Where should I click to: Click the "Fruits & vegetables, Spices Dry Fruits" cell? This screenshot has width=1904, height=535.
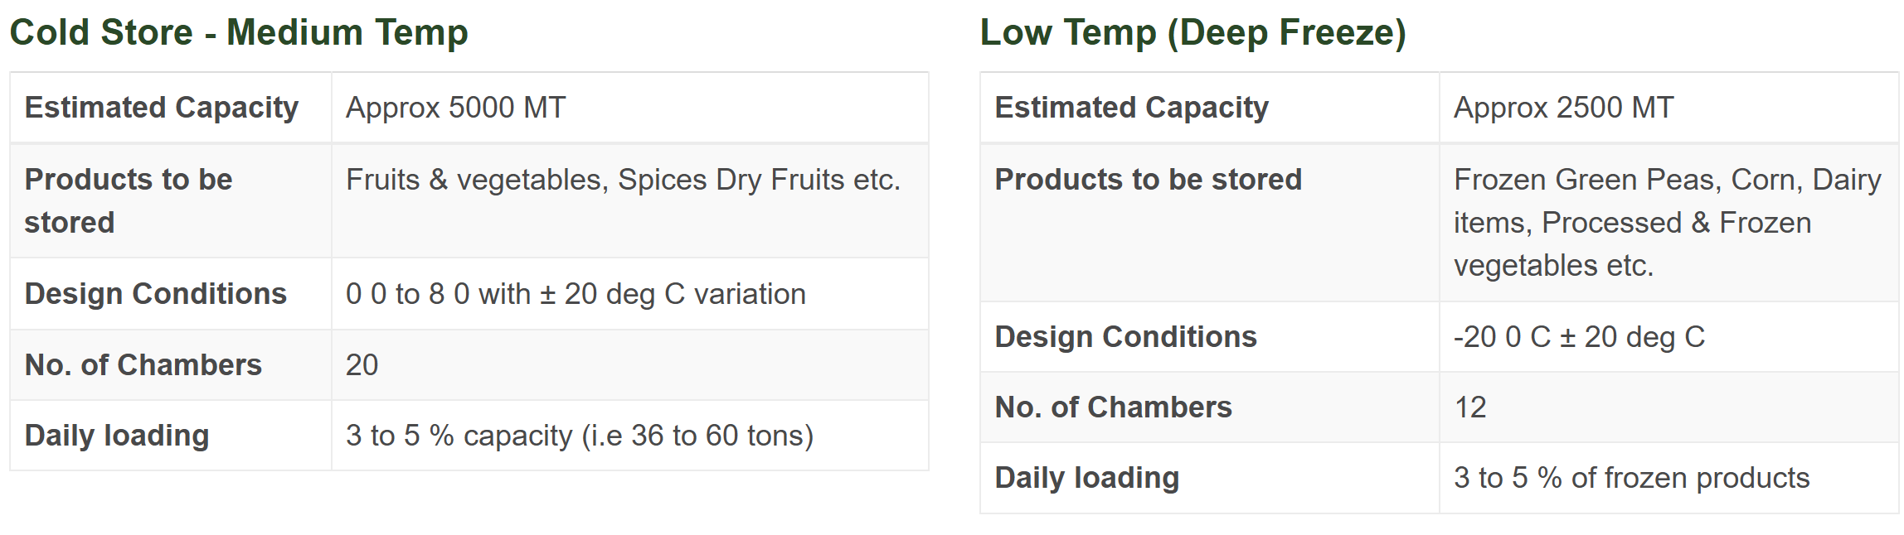[623, 180]
